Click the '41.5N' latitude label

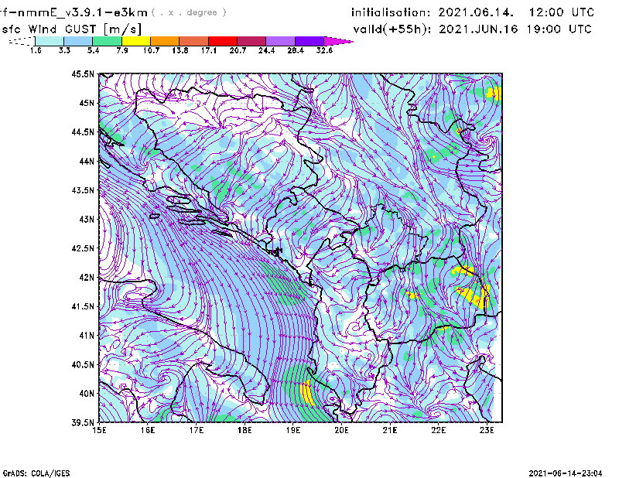point(83,306)
